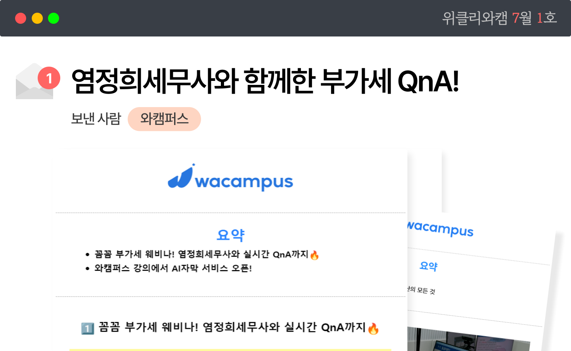This screenshot has width=571, height=351.
Task: Click the fire emoji in summary bullet
Action: click(x=314, y=255)
